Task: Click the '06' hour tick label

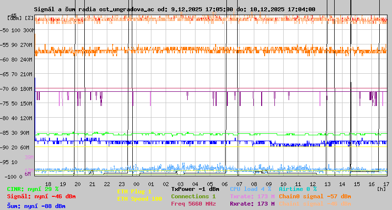Action: 224,184
